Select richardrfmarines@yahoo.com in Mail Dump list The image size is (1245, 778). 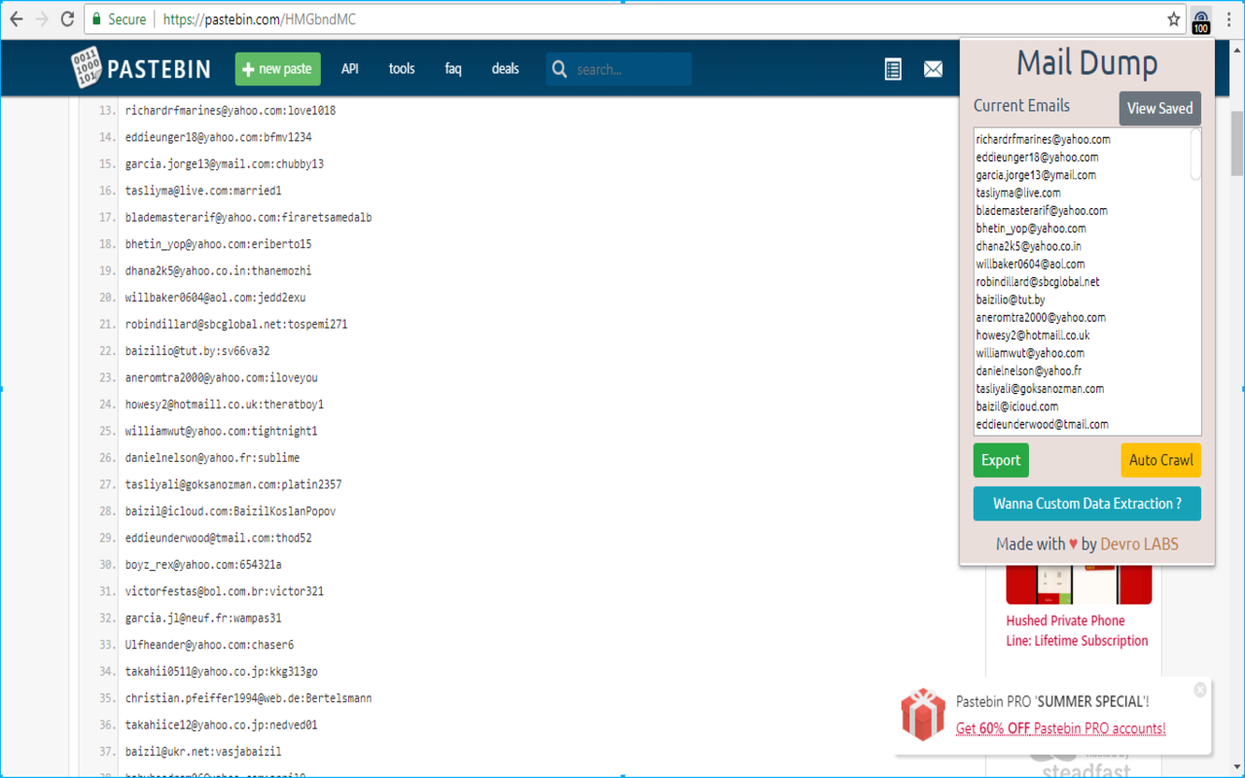tap(1044, 139)
